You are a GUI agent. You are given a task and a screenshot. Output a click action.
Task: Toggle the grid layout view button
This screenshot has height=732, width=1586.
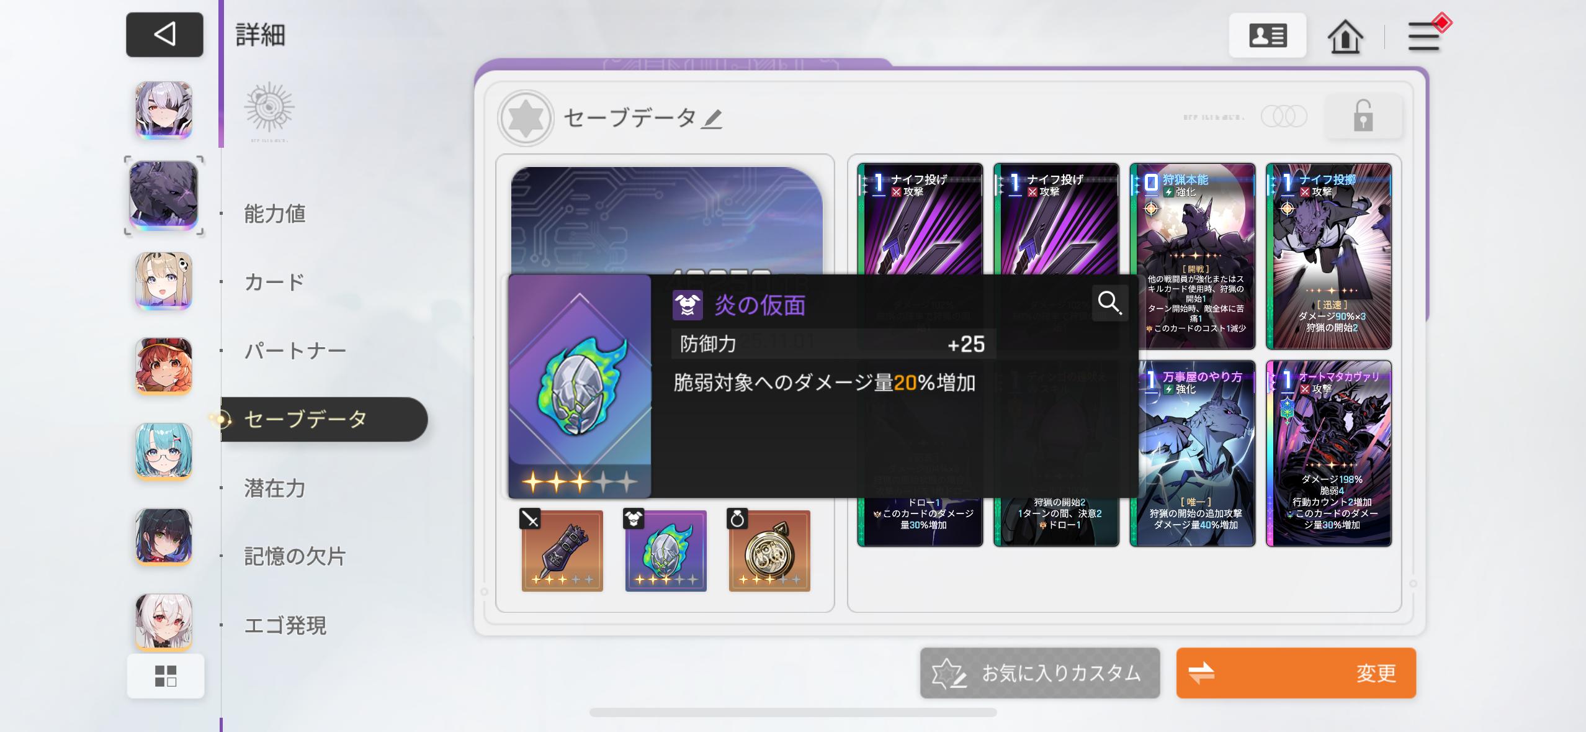tap(166, 676)
